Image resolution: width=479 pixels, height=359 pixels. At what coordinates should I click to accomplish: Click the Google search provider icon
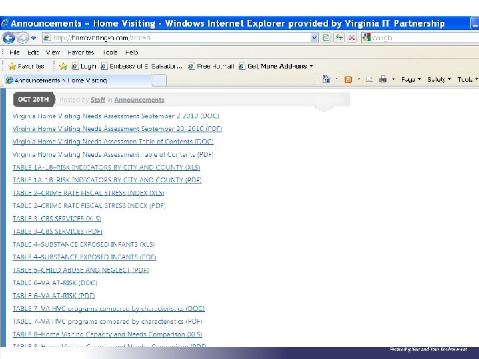pos(367,37)
